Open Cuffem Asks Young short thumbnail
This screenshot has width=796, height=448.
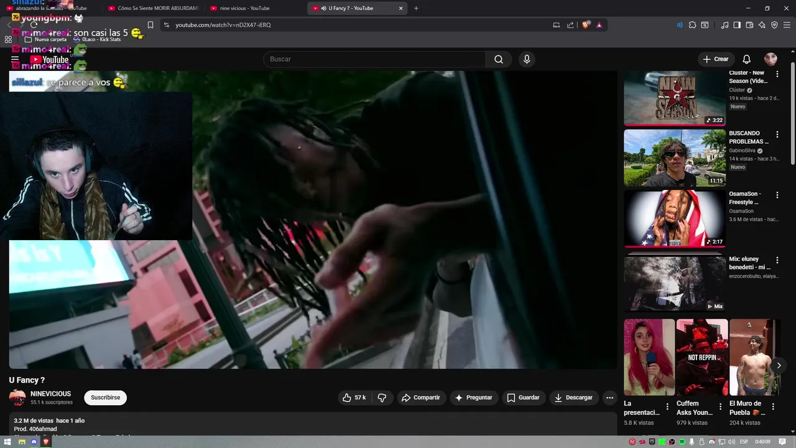click(702, 357)
